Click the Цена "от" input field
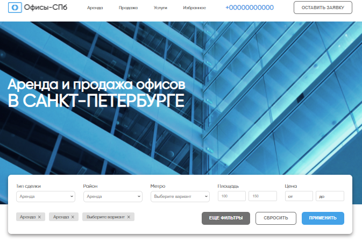This screenshot has width=362, height=242. point(299,196)
